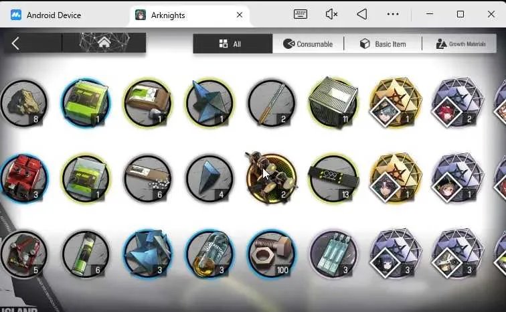Screen dimensions: 506x312
Task: Open the home shortcut button
Action: pyautogui.click(x=104, y=43)
